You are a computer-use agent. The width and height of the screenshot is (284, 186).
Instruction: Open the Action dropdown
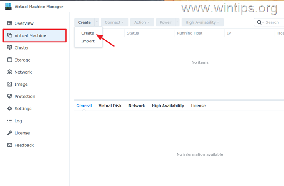tap(142, 22)
